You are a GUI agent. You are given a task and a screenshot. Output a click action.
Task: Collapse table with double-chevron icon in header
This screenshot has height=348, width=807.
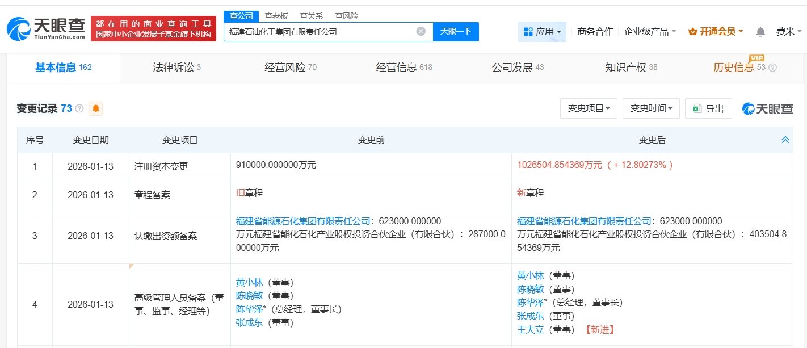[785, 140]
